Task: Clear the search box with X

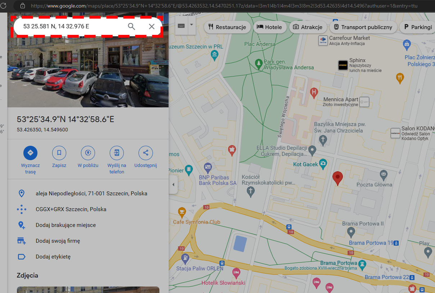Action: [x=152, y=27]
